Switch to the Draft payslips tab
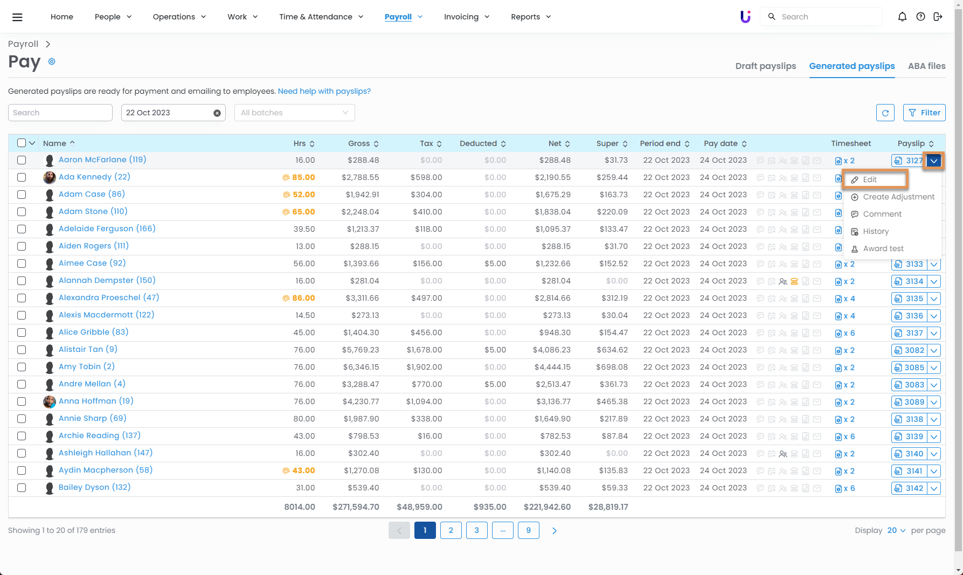Image resolution: width=963 pixels, height=575 pixels. pyautogui.click(x=765, y=66)
